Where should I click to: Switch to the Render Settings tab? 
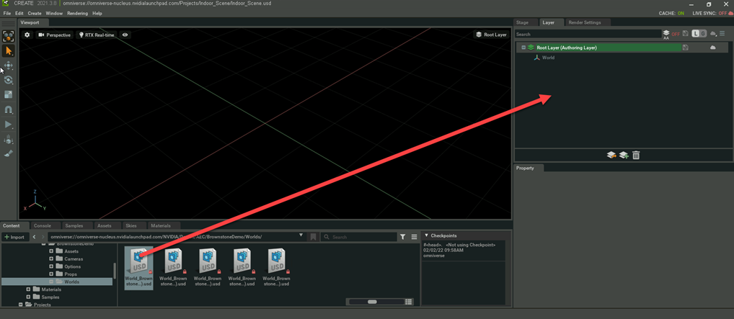[x=584, y=22]
